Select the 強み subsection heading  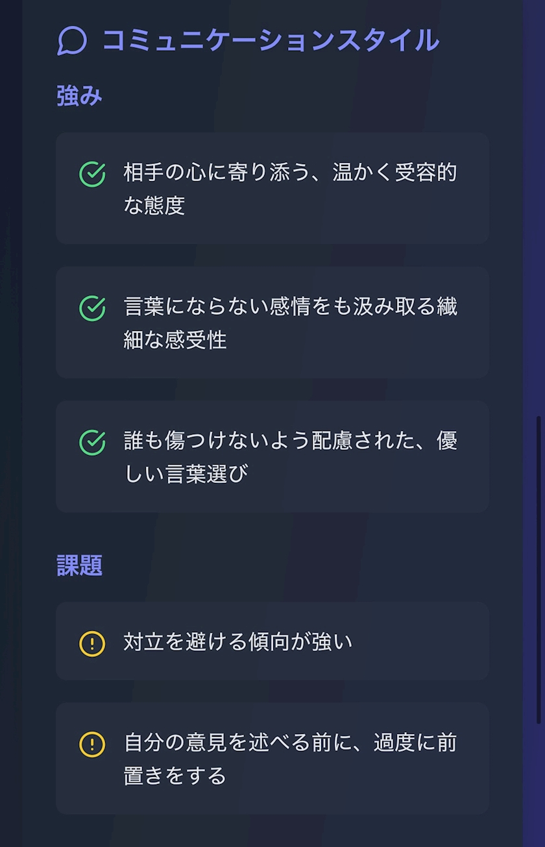tap(79, 96)
